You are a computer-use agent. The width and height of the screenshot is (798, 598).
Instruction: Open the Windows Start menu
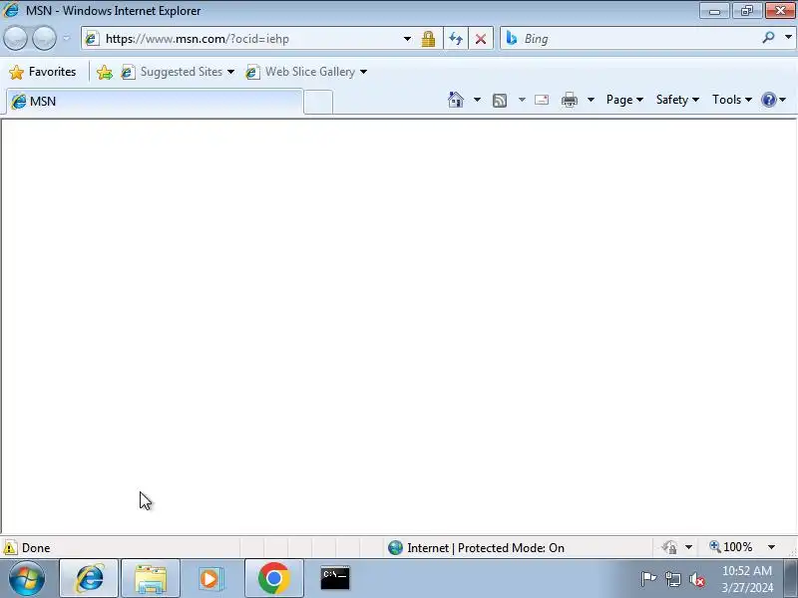[27, 578]
